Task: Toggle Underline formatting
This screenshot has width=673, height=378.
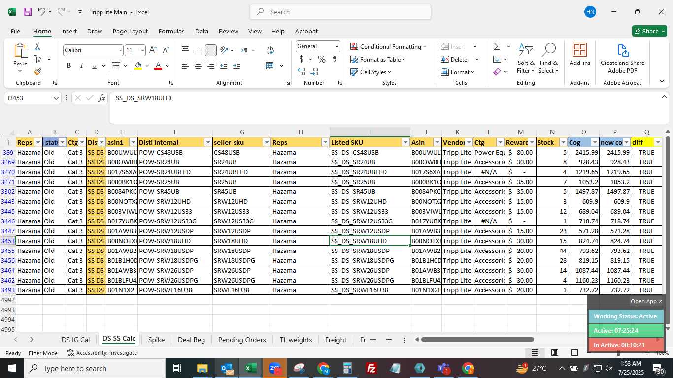Action: (x=94, y=66)
